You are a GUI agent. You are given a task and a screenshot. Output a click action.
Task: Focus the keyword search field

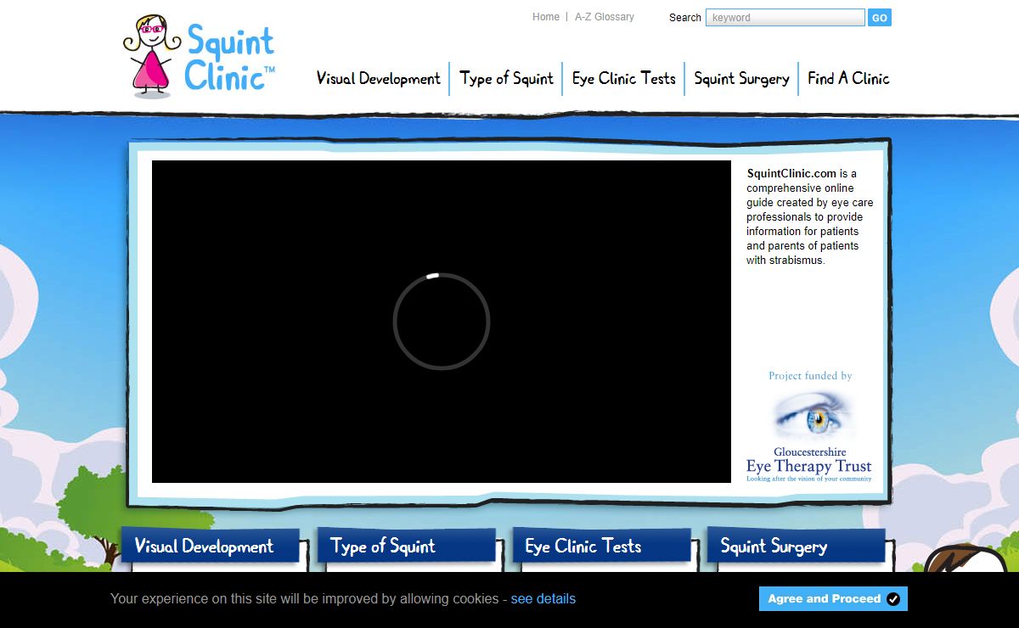coord(785,18)
